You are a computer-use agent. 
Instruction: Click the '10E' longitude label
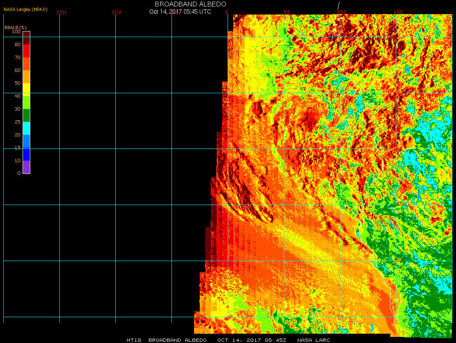tap(342, 12)
